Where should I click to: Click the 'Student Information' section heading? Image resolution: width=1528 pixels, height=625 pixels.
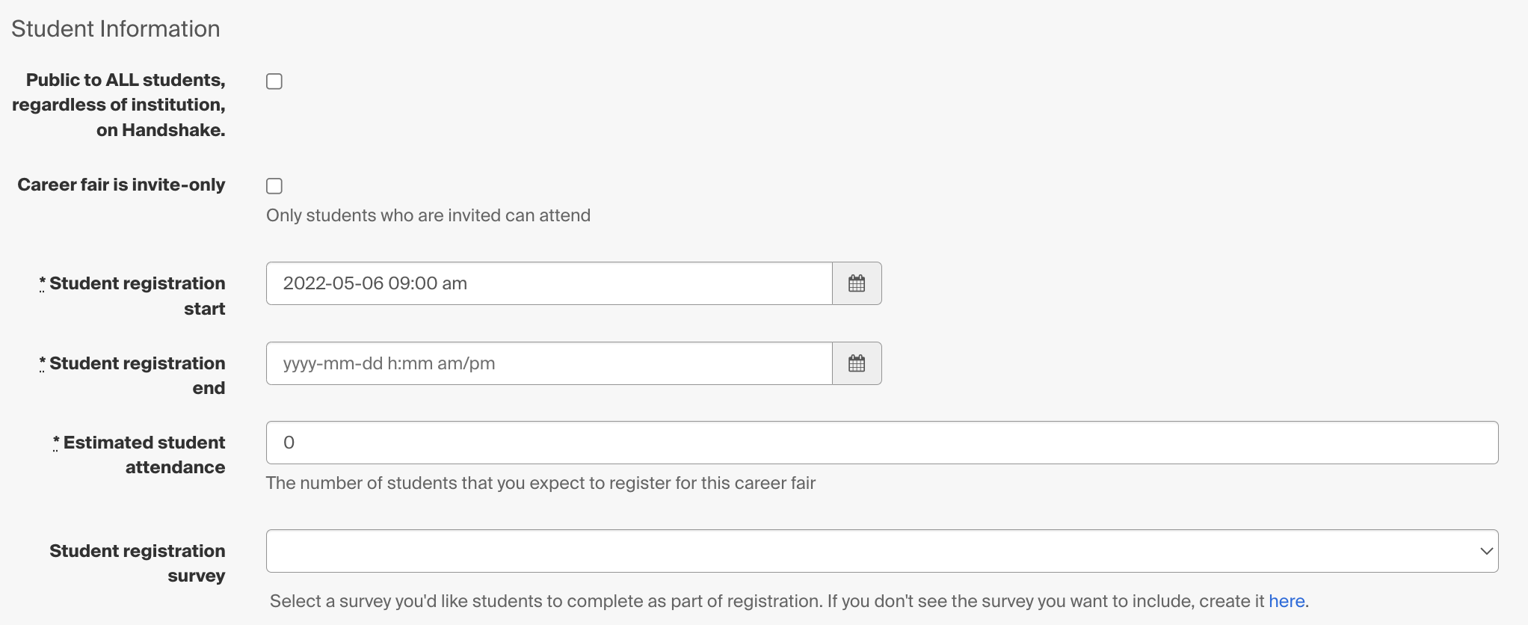[x=115, y=28]
